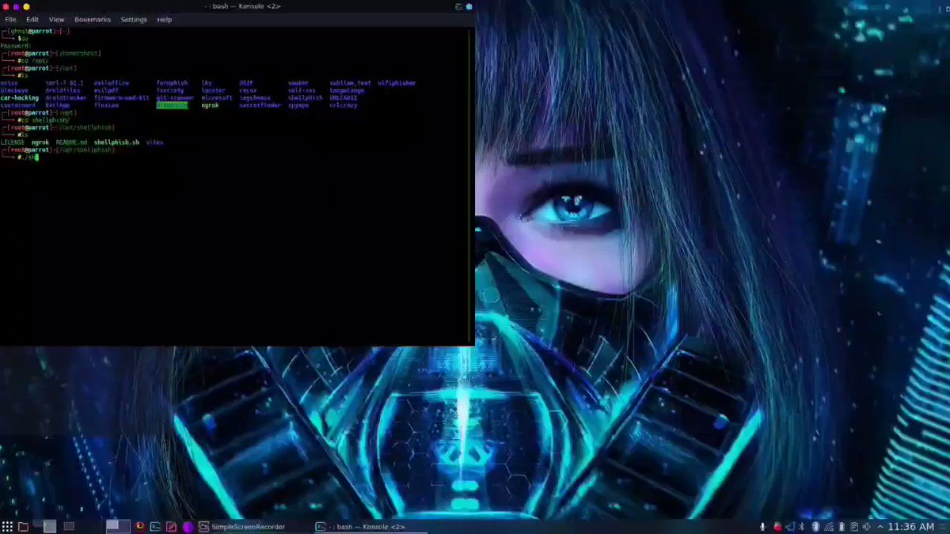Click the green highlighted entry in /opt listing
This screenshot has width=950, height=534.
coord(172,105)
